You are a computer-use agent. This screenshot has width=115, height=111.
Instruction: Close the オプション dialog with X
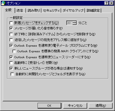click(x=111, y=3)
